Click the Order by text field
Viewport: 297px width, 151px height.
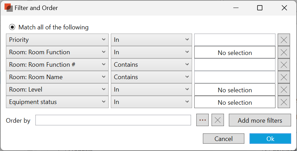click(113, 120)
